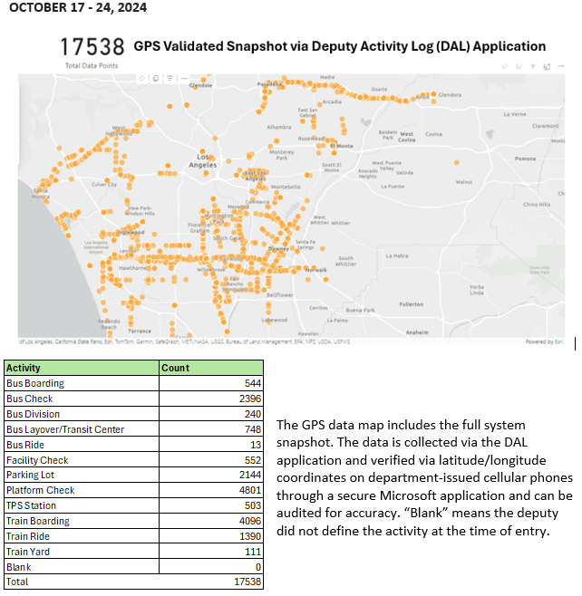Select the Train Boarding activity cell
582x596 pixels.
point(82,521)
